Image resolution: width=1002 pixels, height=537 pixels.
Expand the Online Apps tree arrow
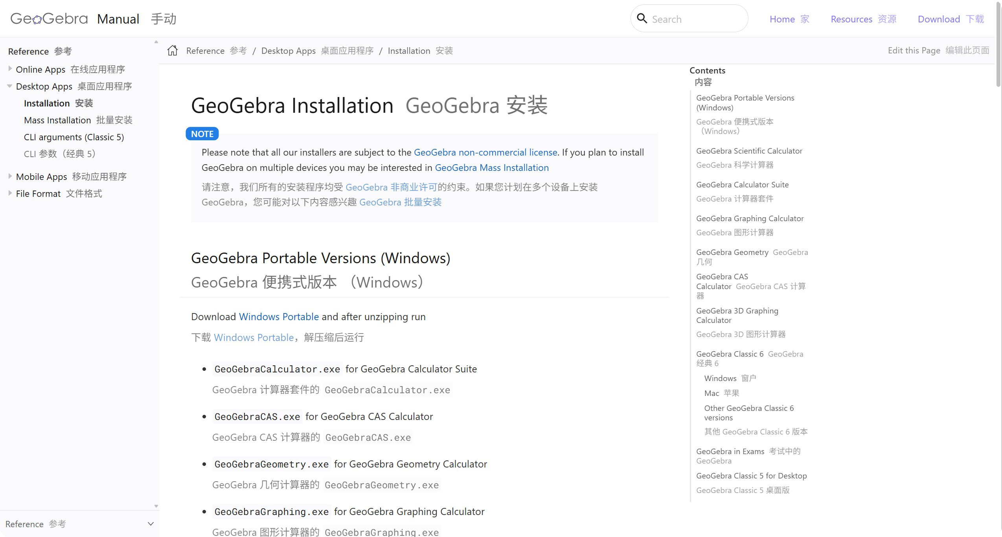(10, 69)
